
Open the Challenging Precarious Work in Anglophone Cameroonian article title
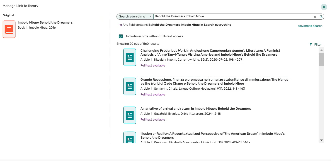[210, 53]
